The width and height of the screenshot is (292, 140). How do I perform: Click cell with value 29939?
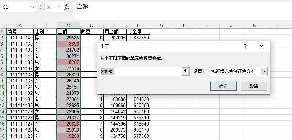click(68, 130)
